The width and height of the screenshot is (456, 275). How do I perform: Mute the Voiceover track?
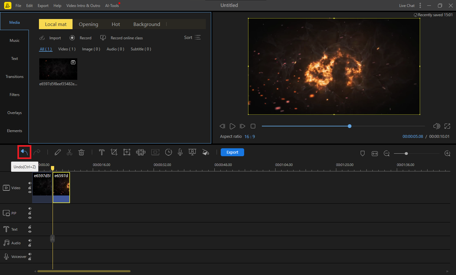[30, 254]
